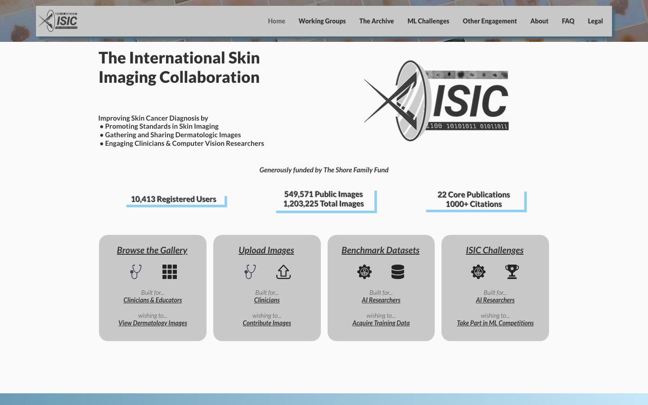This screenshot has height=405, width=648.
Task: Open The Archive menu
Action: (377, 21)
